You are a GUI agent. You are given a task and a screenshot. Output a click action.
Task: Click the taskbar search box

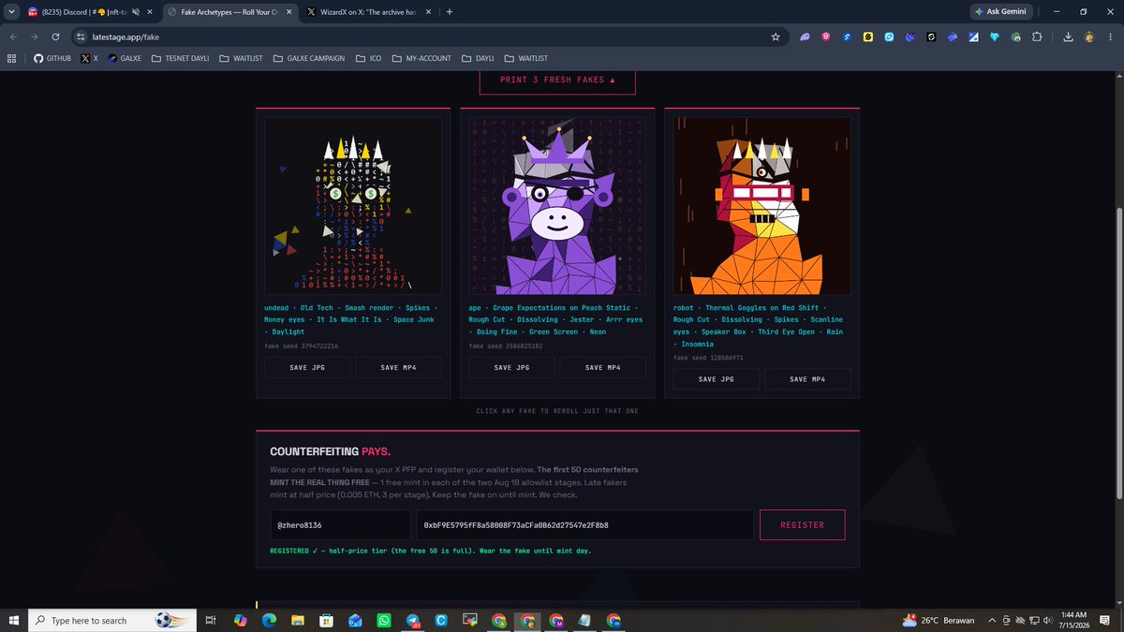(x=114, y=620)
